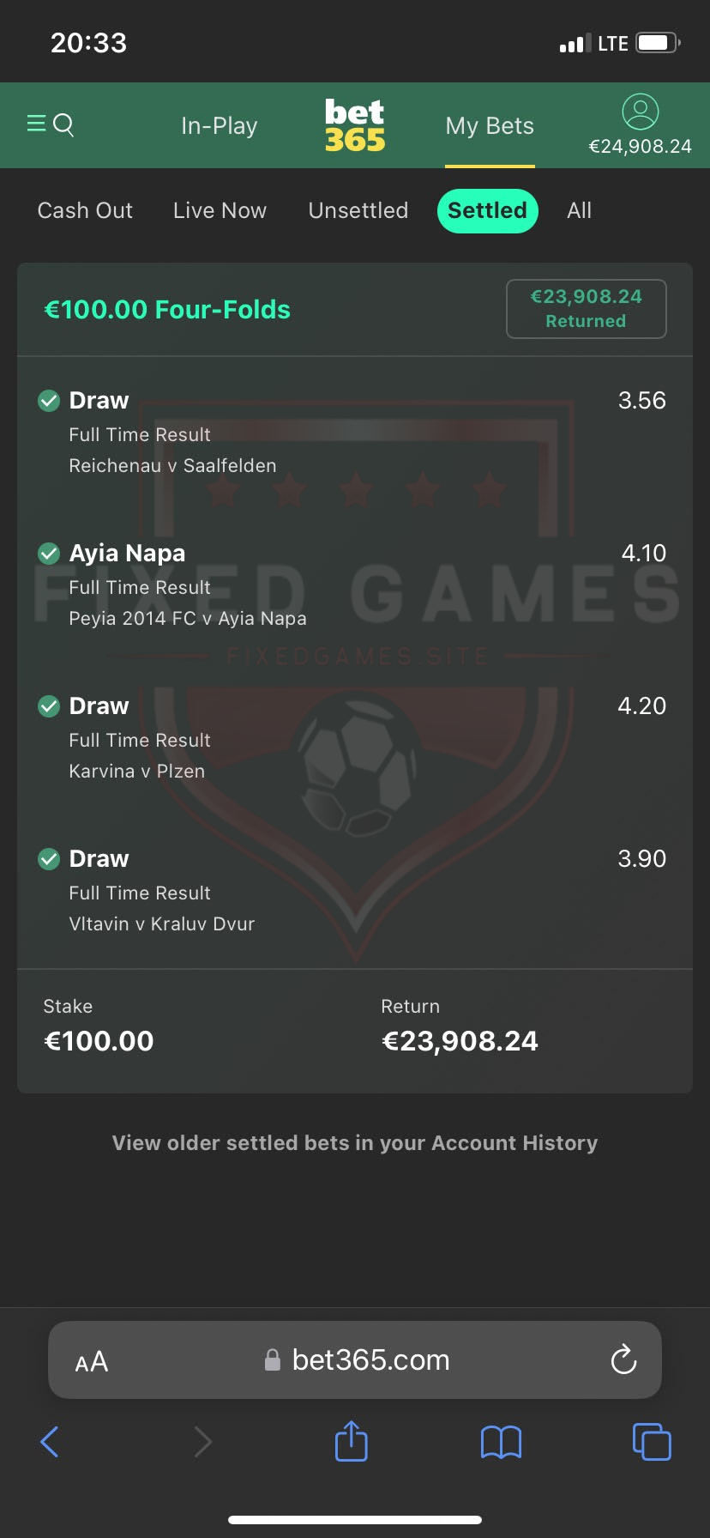The image size is (710, 1538).
Task: Filter by Live Now bets
Action: click(220, 210)
